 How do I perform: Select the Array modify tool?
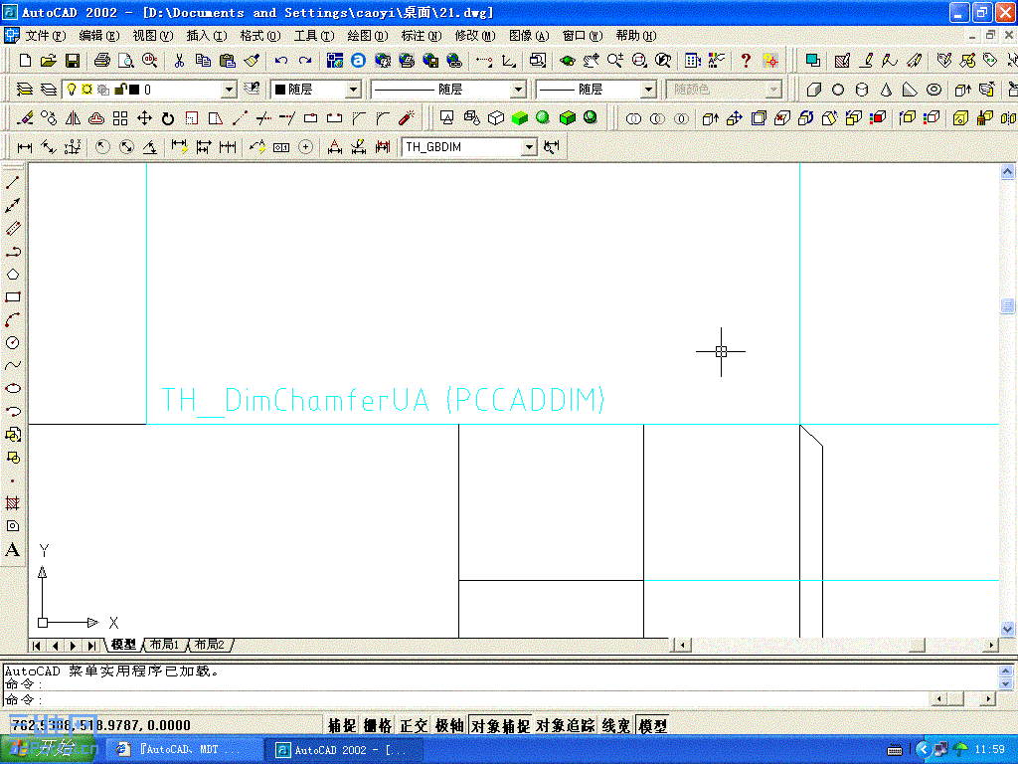point(120,118)
